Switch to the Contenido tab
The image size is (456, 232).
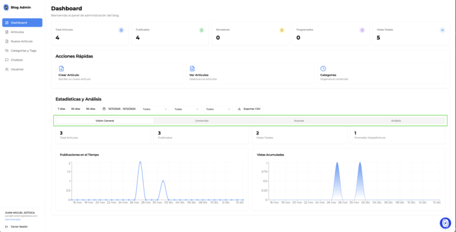click(202, 121)
